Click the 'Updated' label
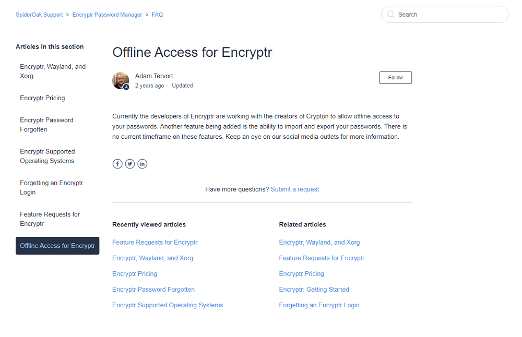 [x=182, y=86]
